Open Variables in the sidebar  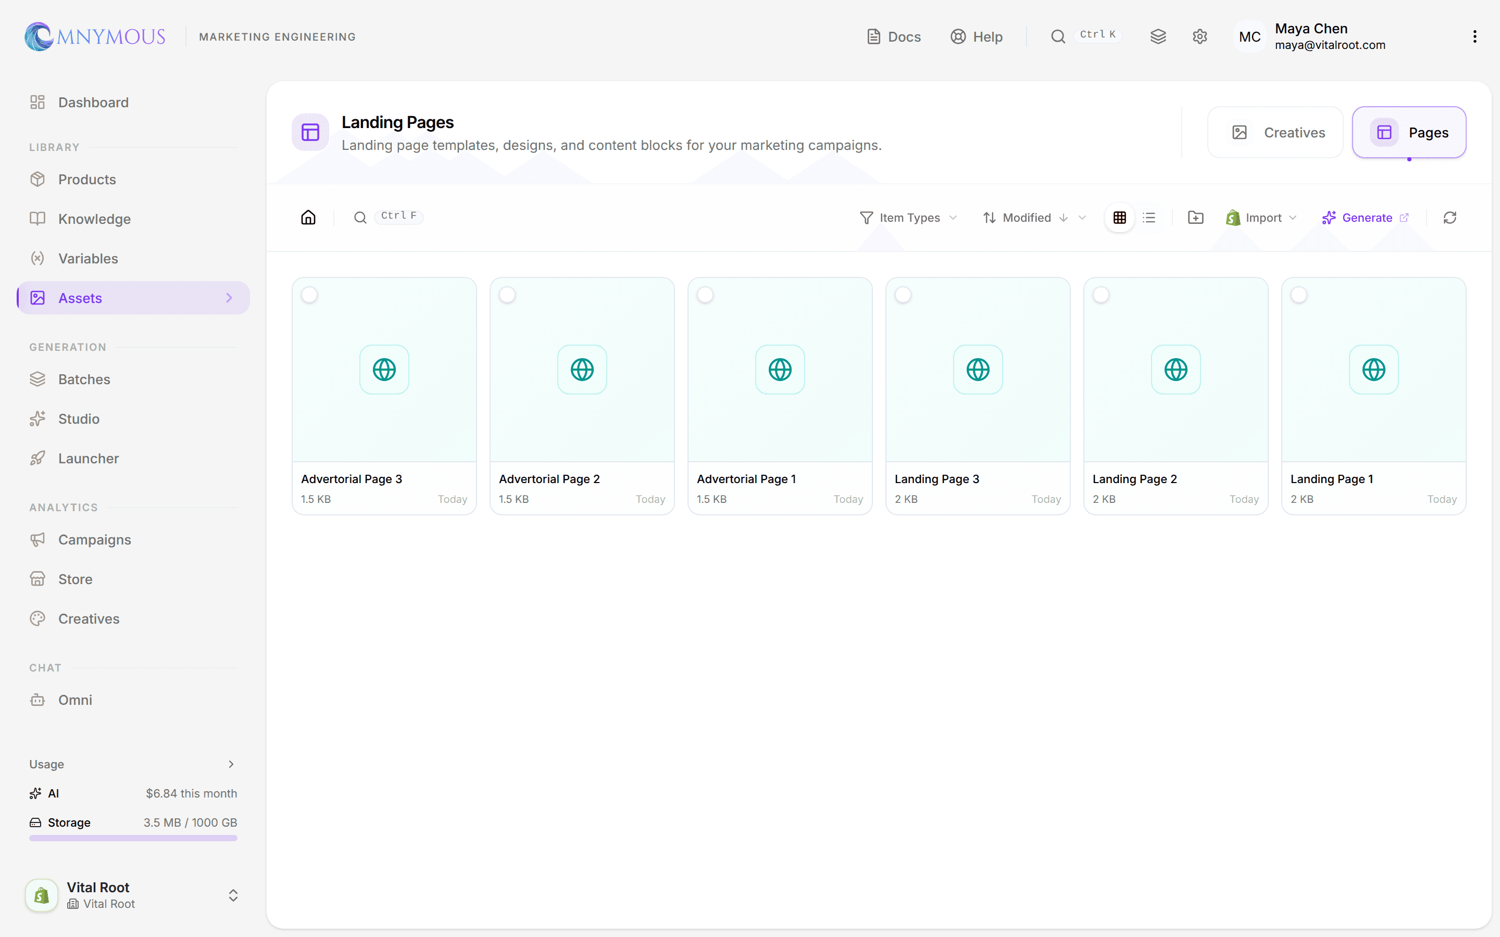click(x=133, y=258)
